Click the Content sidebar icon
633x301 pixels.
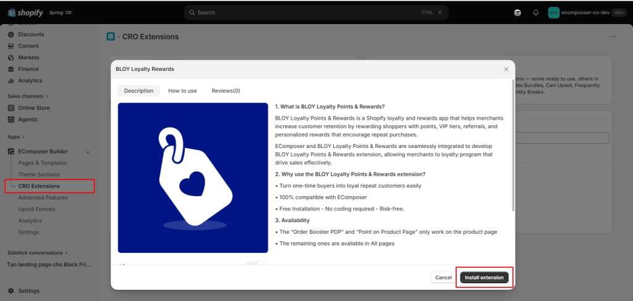point(11,46)
